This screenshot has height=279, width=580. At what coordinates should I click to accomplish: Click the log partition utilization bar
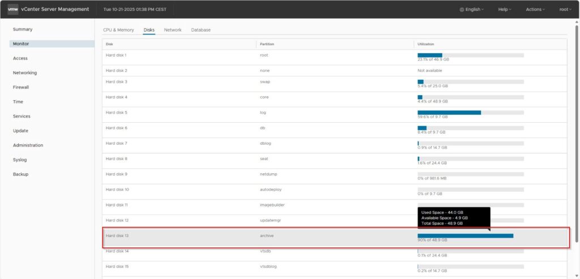coord(470,113)
